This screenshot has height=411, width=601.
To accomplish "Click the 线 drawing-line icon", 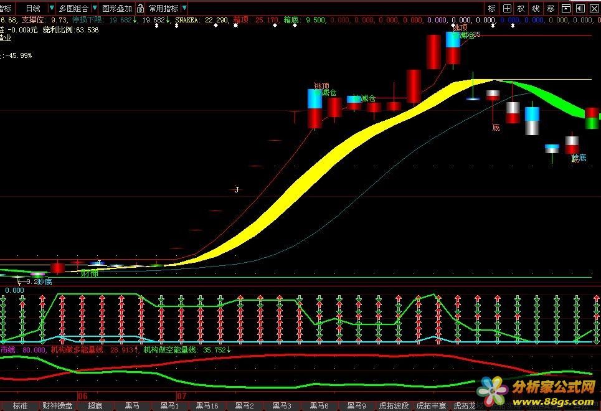I will coord(536,8).
